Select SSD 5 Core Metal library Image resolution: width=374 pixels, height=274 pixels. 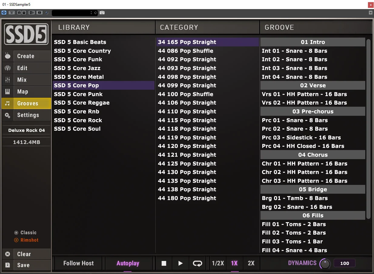[104, 77]
